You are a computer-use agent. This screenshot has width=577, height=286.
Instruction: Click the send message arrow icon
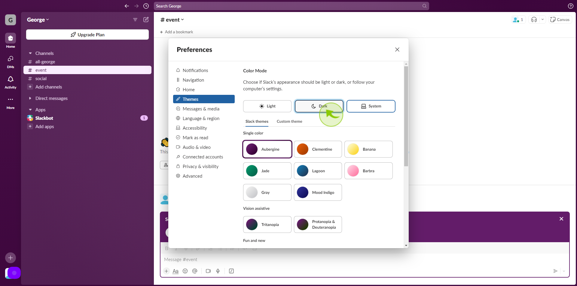click(555, 271)
